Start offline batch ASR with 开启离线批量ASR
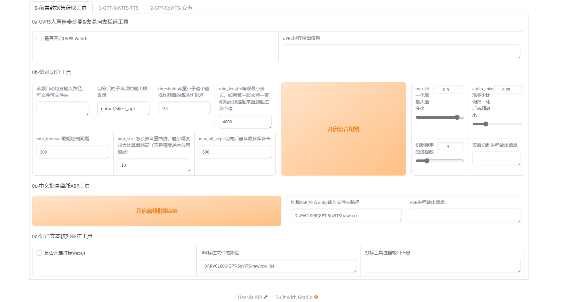The image size is (584, 302). pyautogui.click(x=156, y=211)
